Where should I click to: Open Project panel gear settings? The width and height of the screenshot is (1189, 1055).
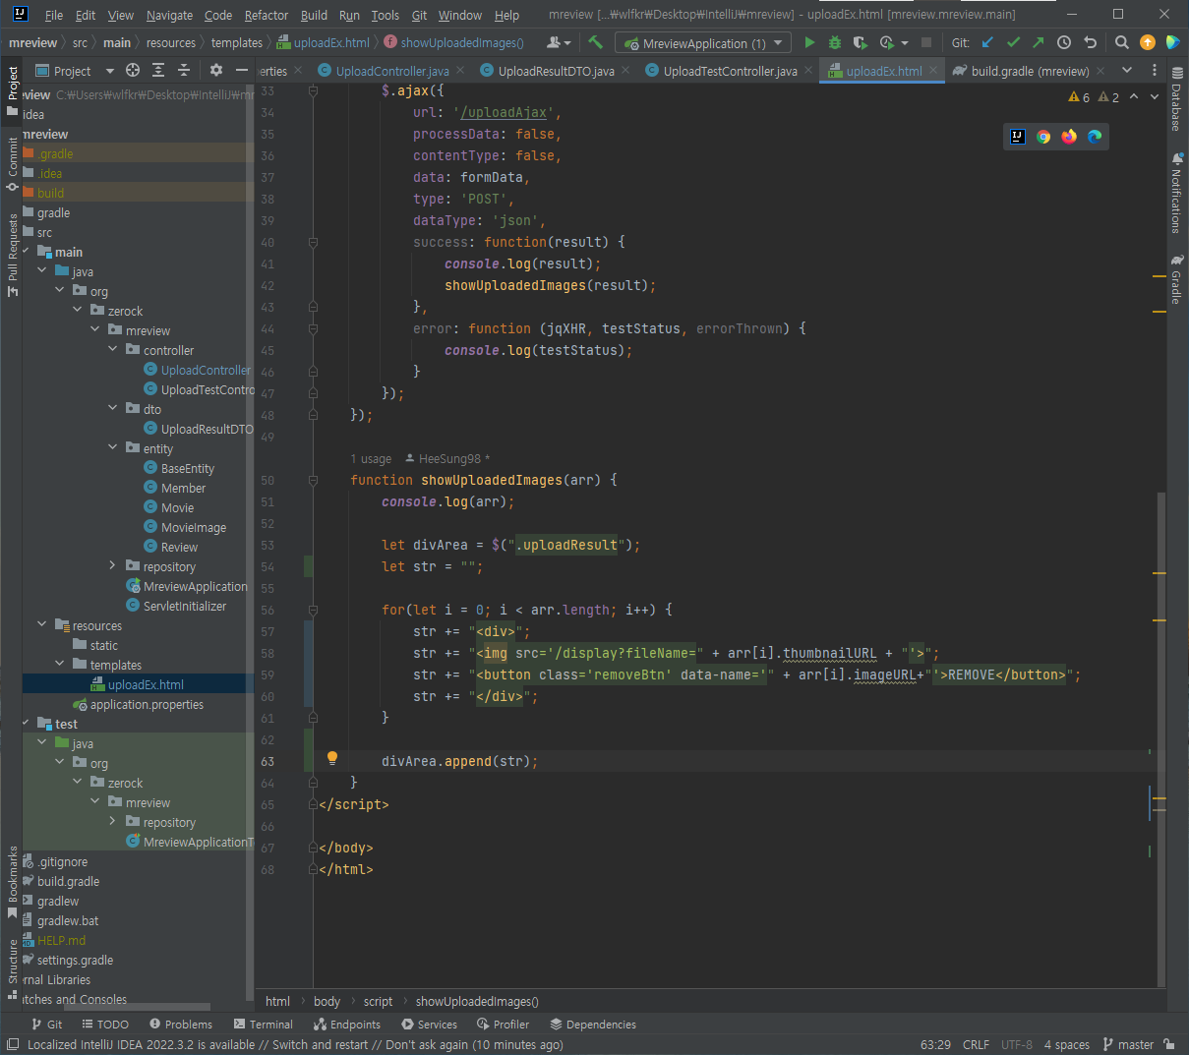pos(216,70)
